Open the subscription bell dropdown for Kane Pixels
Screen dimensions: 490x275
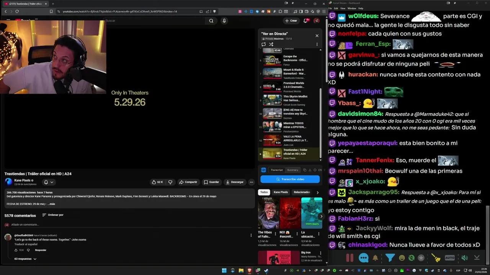tap(49, 182)
